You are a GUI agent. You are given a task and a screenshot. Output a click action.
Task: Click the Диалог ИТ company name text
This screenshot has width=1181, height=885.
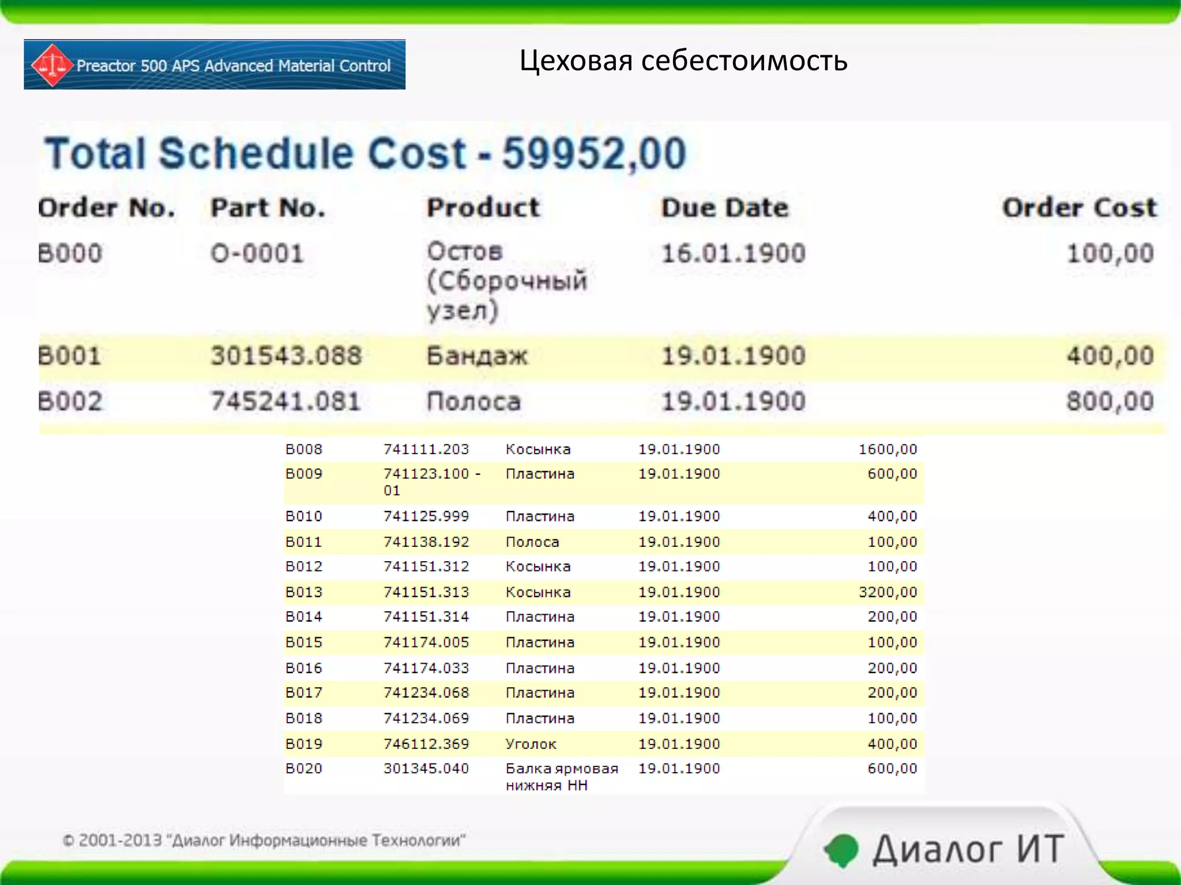[x=968, y=850]
